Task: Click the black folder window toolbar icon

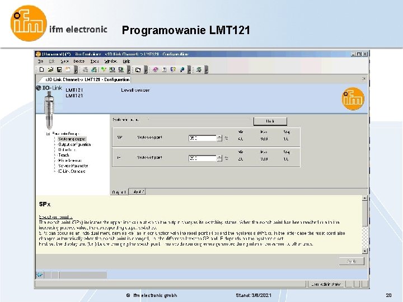Action: [138, 69]
